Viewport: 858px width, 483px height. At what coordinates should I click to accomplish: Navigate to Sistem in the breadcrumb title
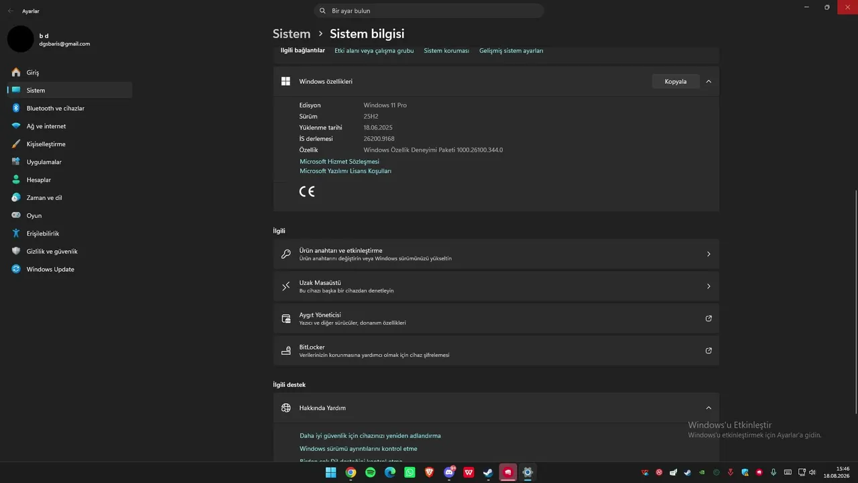point(292,34)
